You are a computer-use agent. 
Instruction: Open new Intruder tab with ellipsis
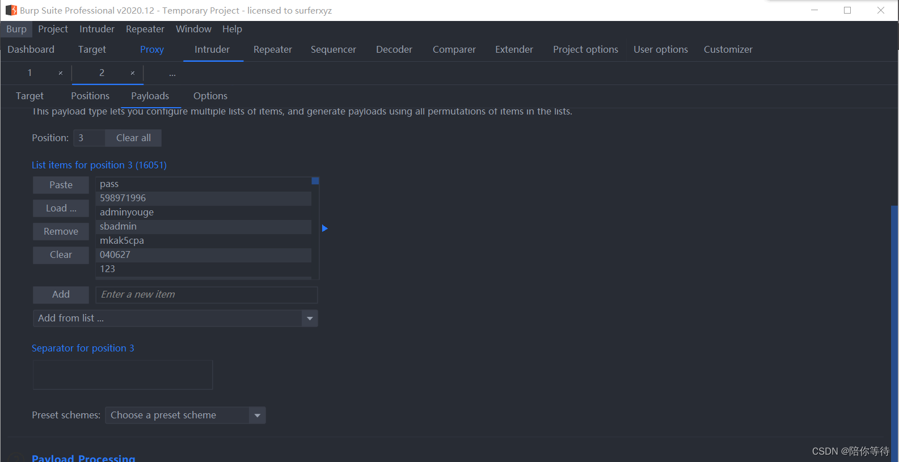172,74
